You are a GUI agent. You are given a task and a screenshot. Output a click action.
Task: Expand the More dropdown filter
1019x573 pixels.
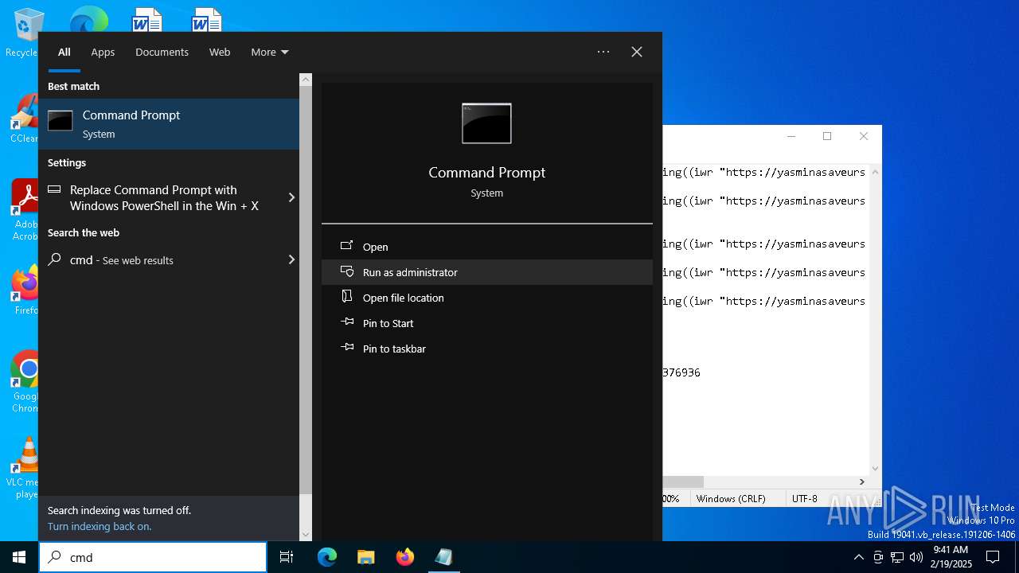pos(270,52)
